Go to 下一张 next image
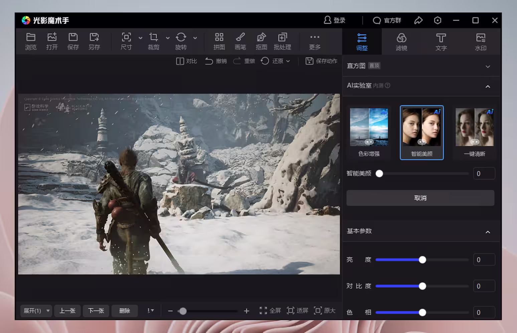 coord(96,311)
